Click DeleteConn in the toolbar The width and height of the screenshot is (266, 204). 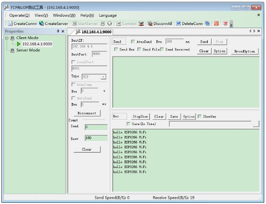189,23
